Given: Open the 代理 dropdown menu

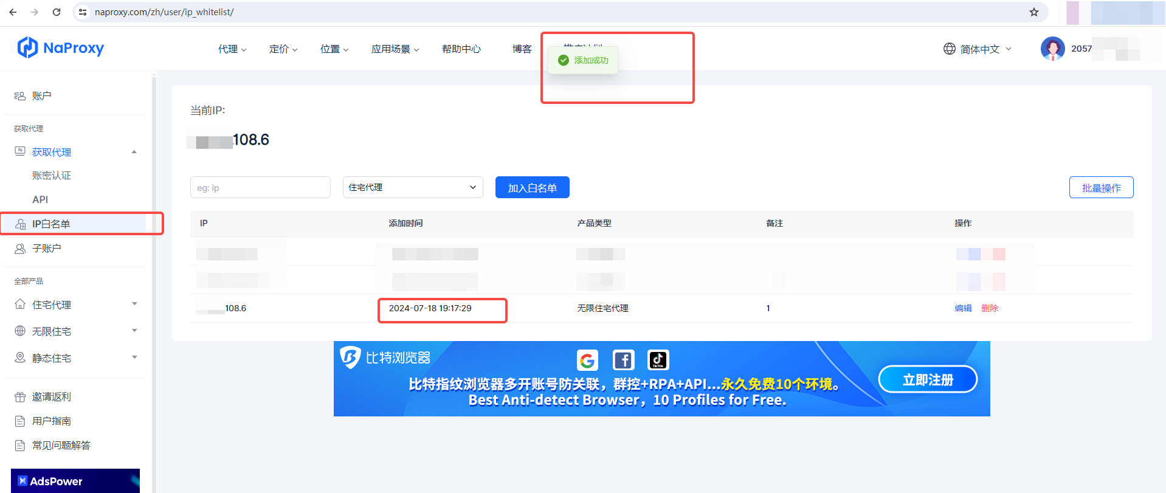Looking at the screenshot, I should [x=232, y=49].
